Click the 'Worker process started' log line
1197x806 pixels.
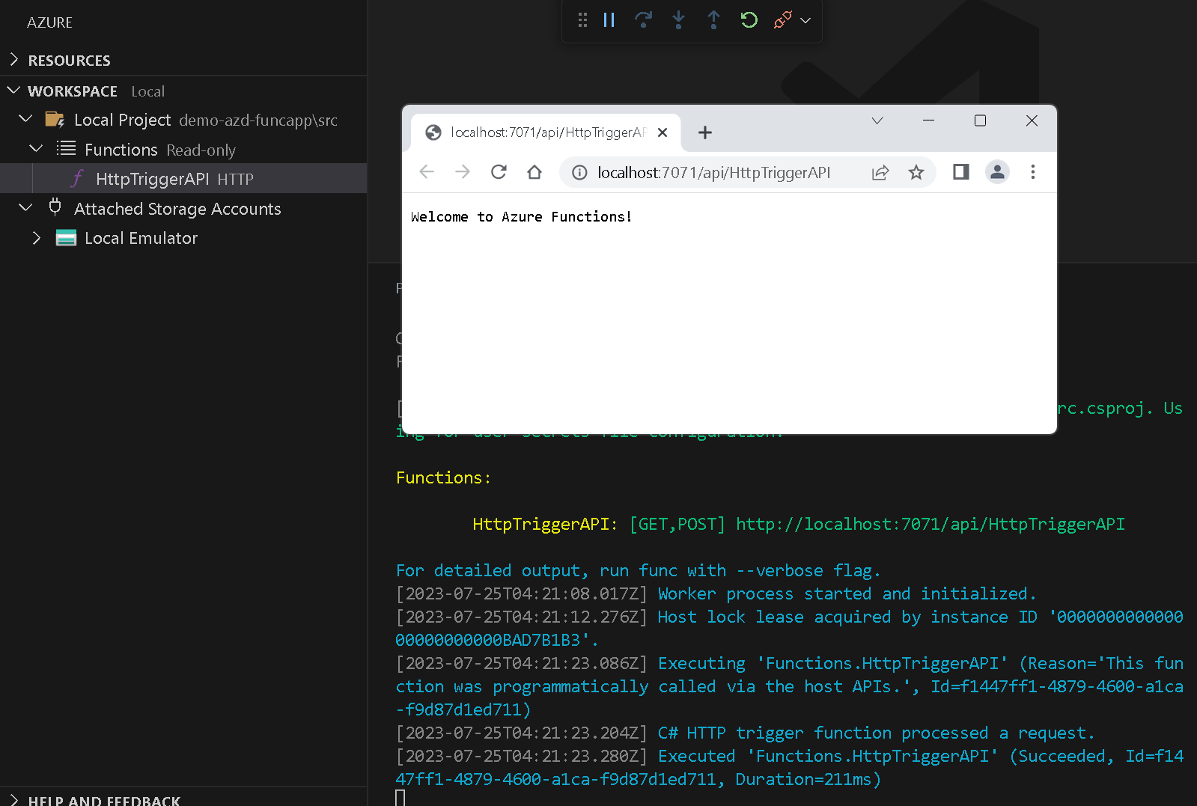[847, 594]
